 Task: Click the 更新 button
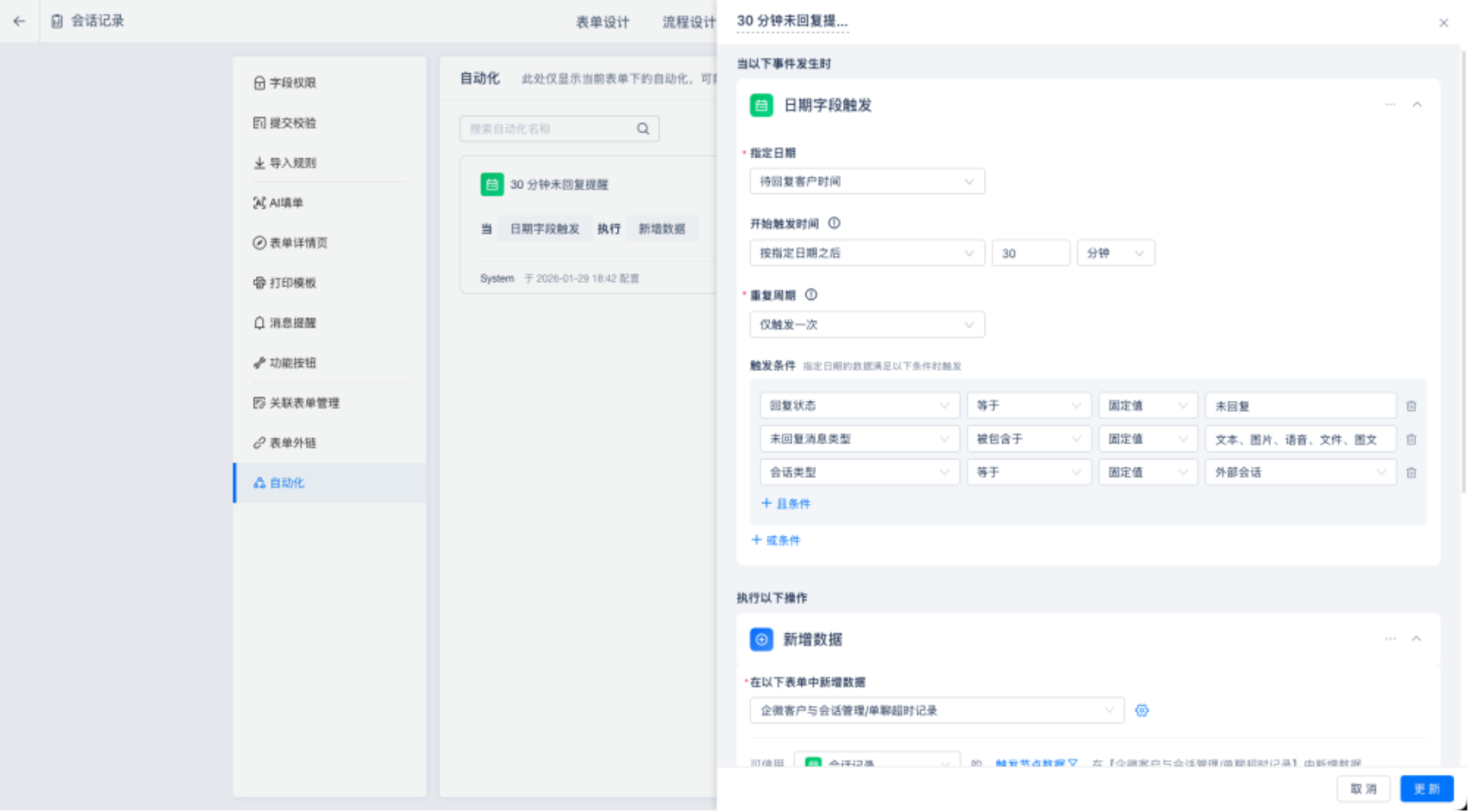coord(1426,789)
